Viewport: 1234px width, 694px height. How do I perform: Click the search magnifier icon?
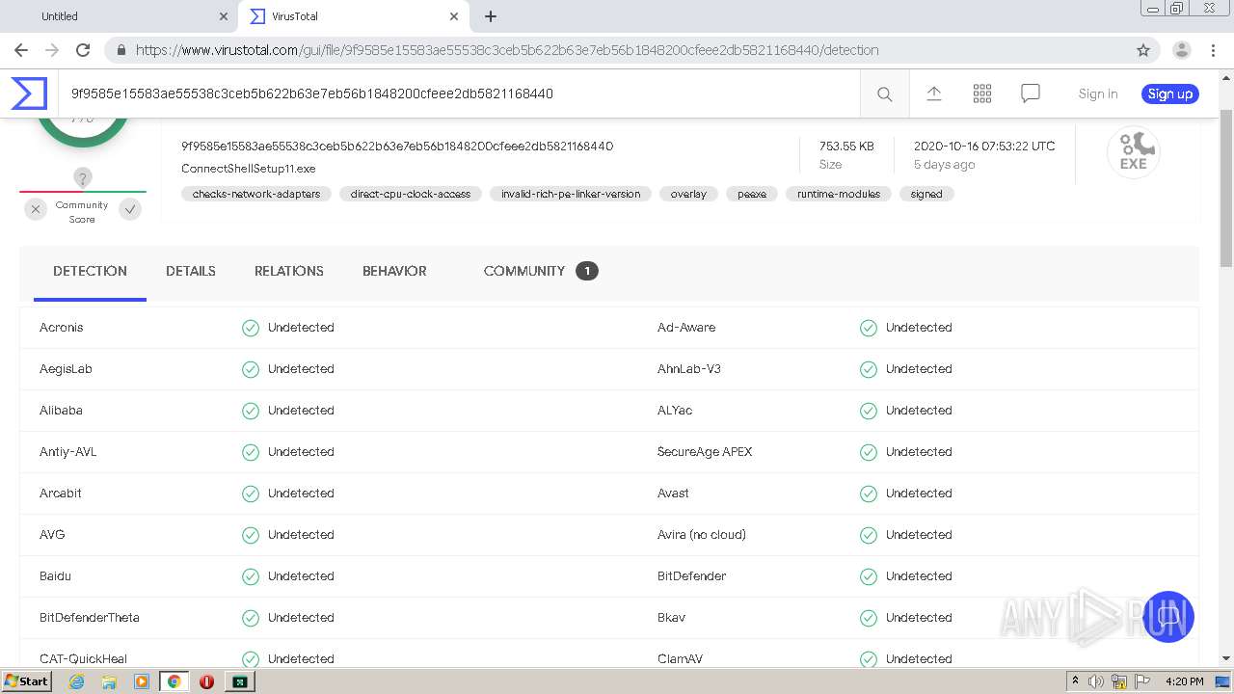coord(884,93)
